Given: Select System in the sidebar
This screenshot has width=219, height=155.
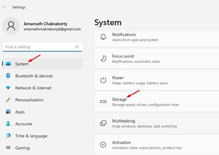Looking at the screenshot, I should [22, 64].
